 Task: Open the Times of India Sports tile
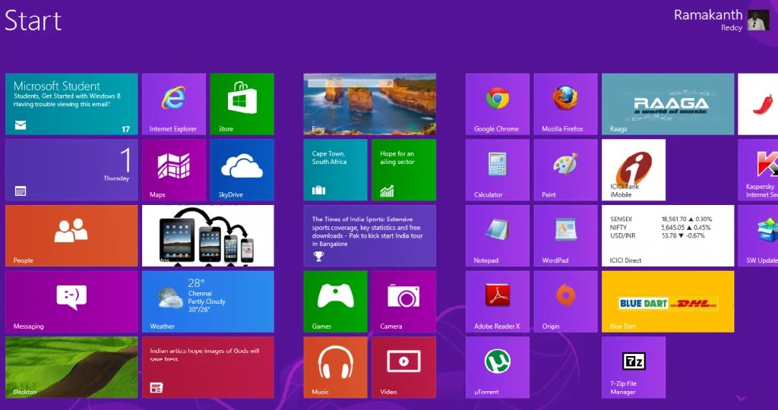[x=370, y=235]
